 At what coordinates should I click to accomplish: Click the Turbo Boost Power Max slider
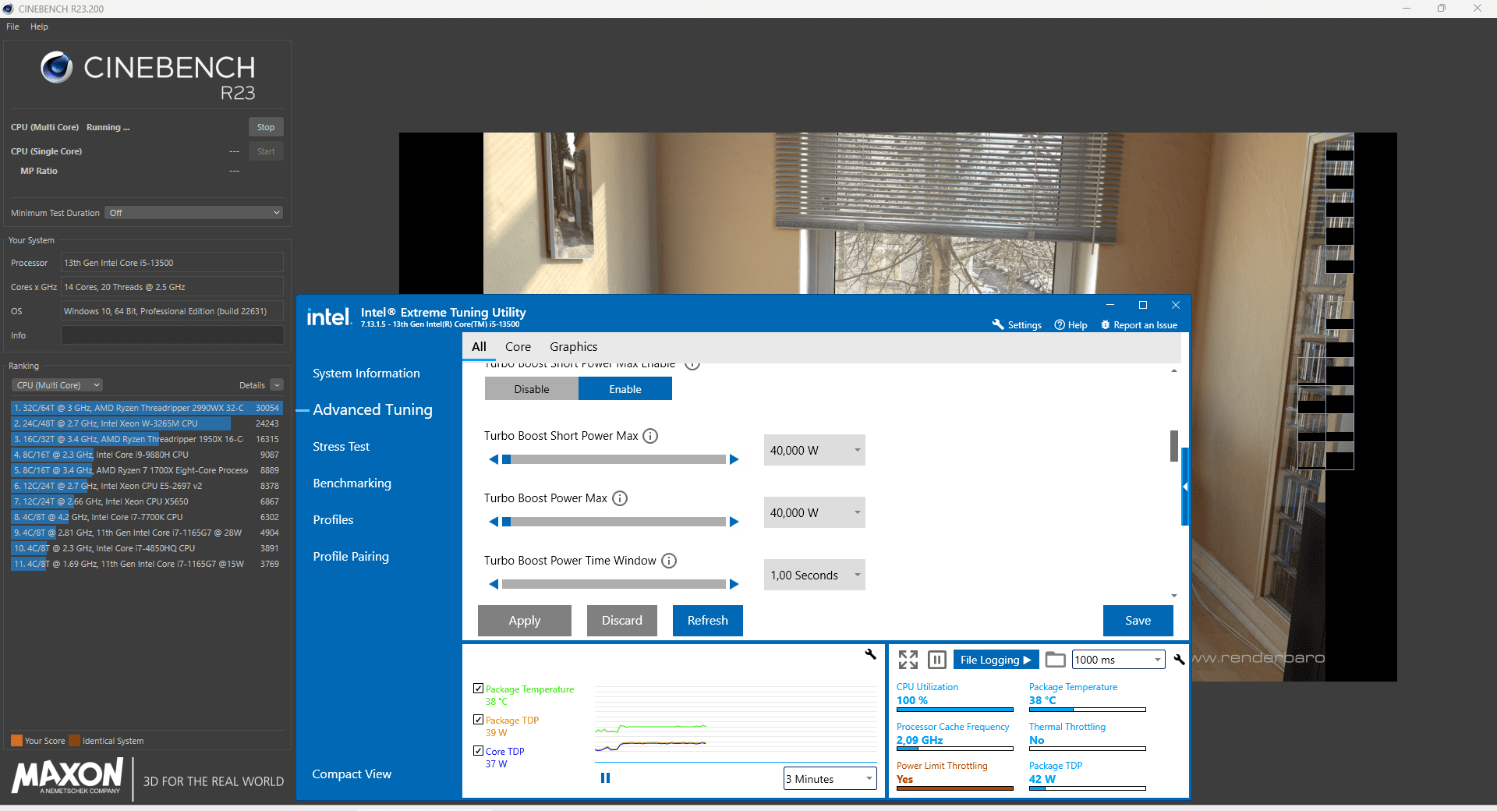tap(614, 522)
